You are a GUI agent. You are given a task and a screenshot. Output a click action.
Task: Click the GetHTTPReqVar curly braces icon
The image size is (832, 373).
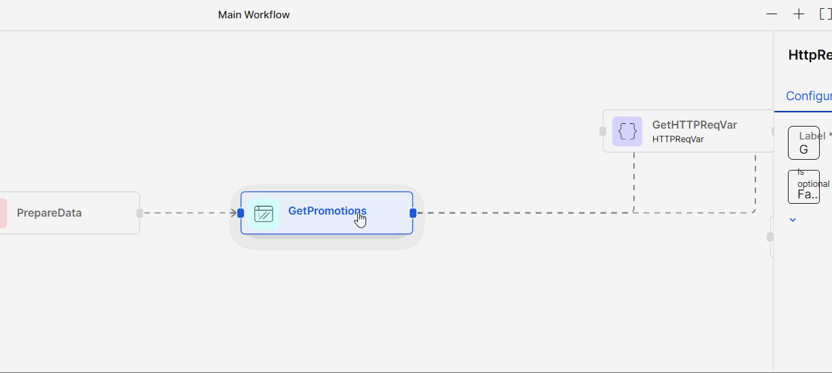[627, 131]
